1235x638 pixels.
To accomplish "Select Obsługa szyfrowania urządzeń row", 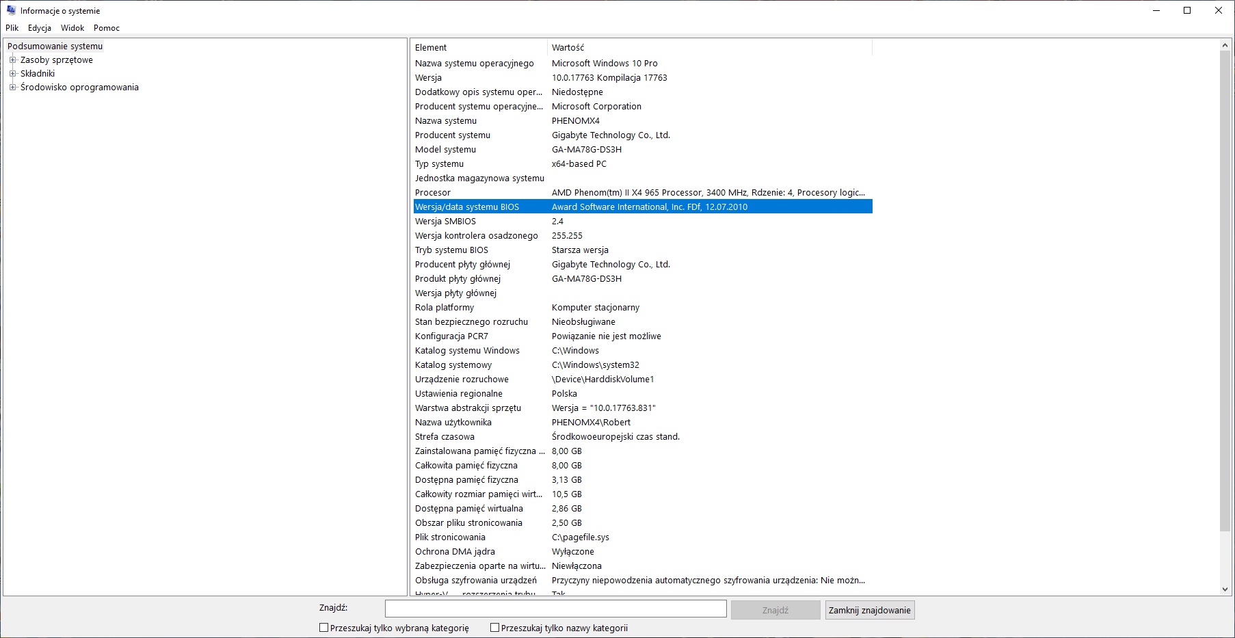I will pos(643,581).
